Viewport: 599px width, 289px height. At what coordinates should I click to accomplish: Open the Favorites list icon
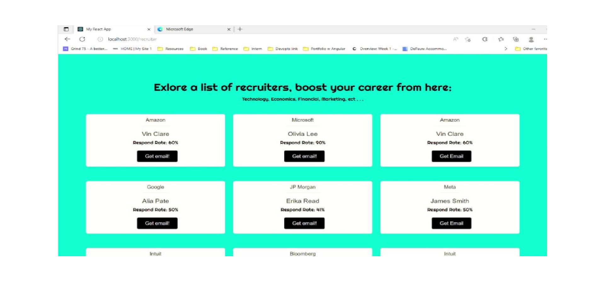(501, 39)
